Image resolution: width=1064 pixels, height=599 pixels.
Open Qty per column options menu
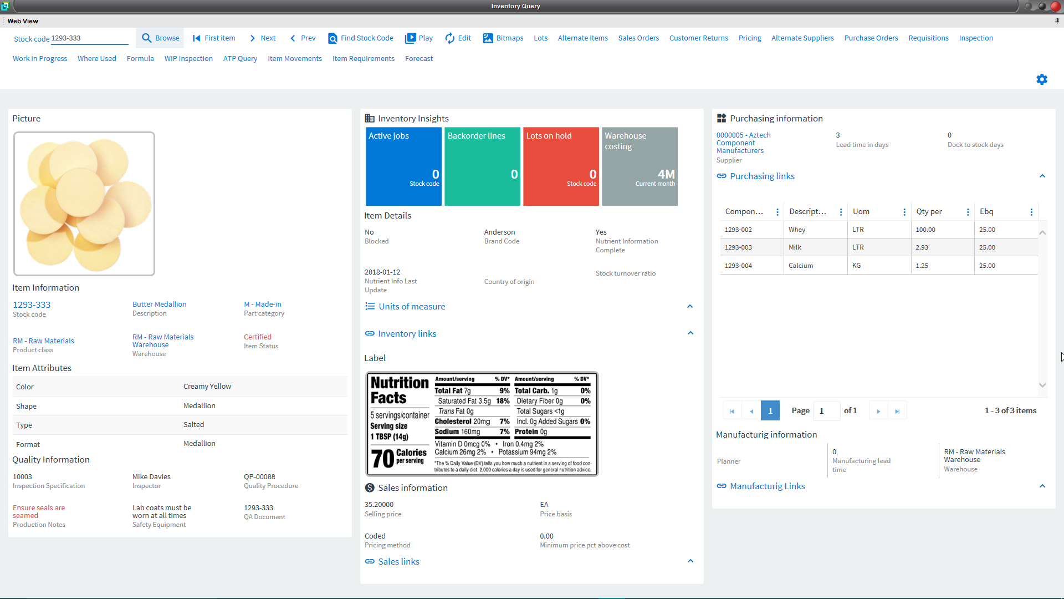click(968, 212)
